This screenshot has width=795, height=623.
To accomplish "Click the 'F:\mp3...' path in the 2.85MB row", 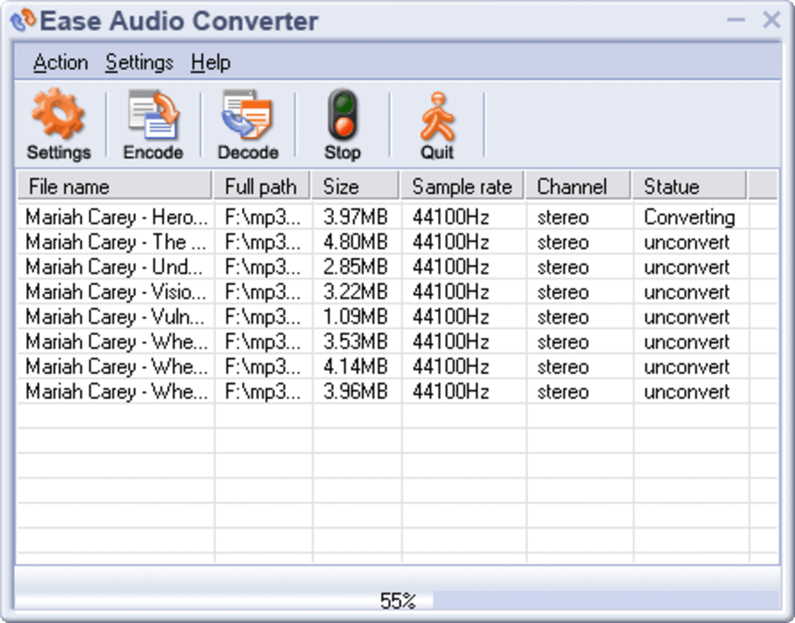I will click(263, 268).
